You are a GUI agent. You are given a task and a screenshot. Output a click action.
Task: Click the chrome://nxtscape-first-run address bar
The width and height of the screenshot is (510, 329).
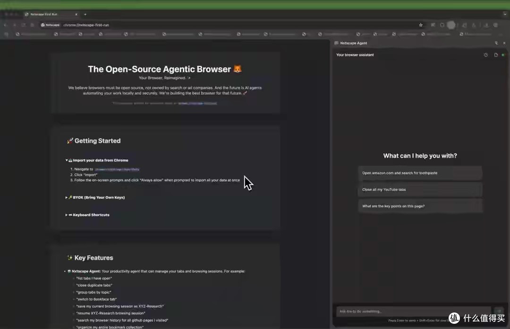(x=228, y=25)
